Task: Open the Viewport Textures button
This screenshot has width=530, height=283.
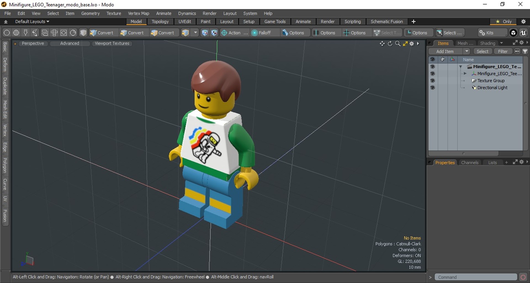Action: (x=112, y=43)
